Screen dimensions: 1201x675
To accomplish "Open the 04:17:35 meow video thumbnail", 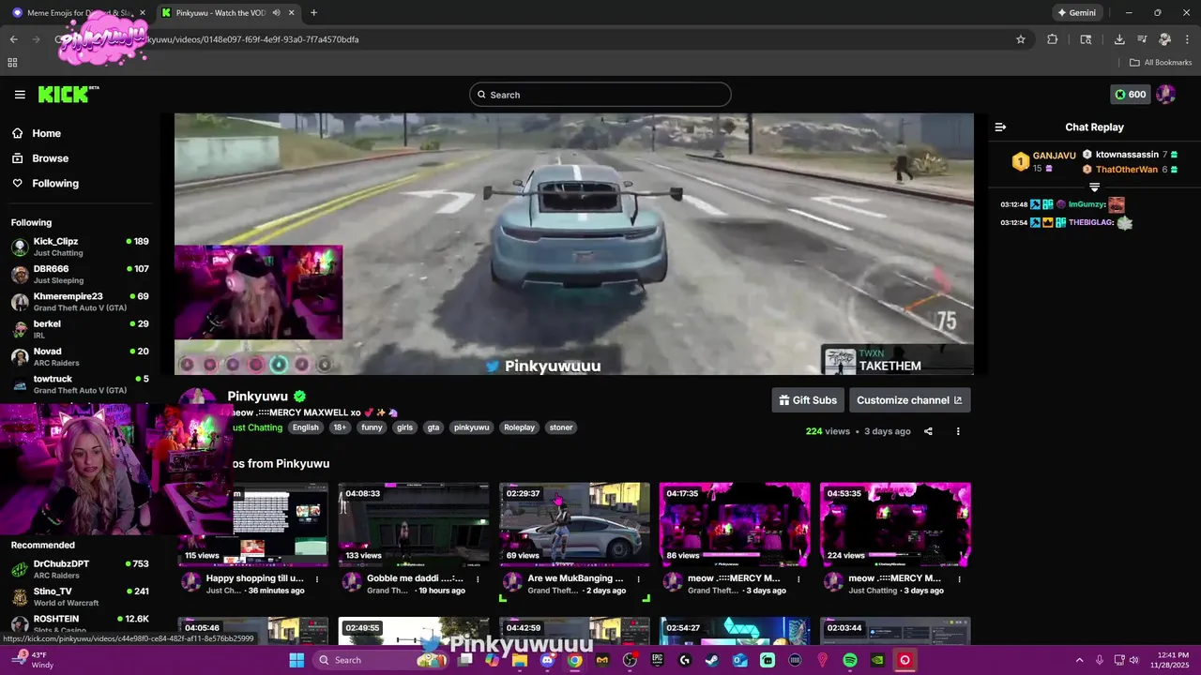I will [x=735, y=525].
